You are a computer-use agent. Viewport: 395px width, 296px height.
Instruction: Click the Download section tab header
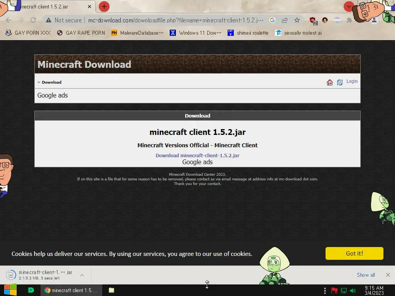[x=197, y=116]
